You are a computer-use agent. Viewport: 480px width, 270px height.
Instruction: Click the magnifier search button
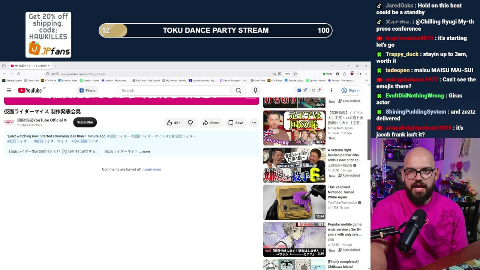point(238,90)
